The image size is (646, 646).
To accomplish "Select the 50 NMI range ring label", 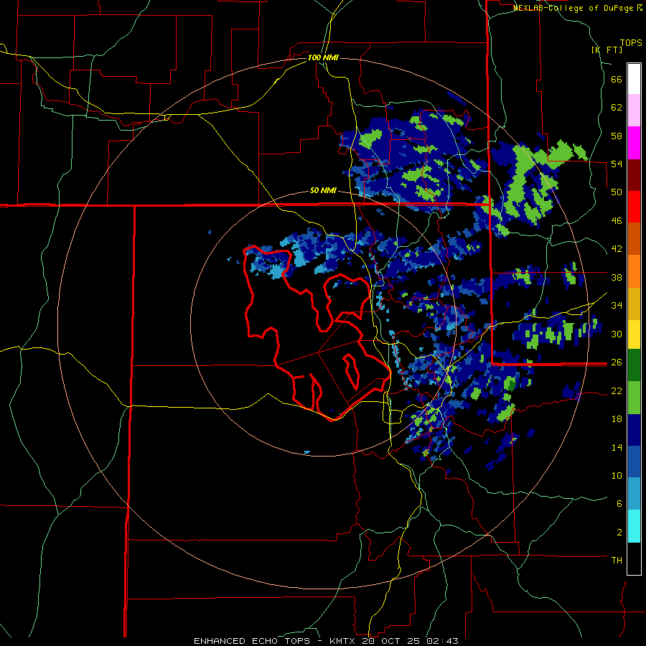I will click(x=322, y=190).
